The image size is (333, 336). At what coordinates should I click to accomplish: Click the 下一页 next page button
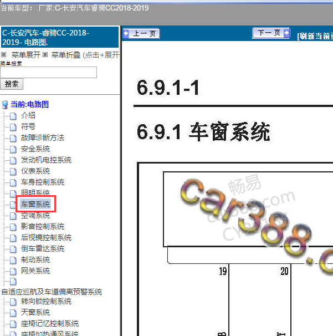(271, 33)
